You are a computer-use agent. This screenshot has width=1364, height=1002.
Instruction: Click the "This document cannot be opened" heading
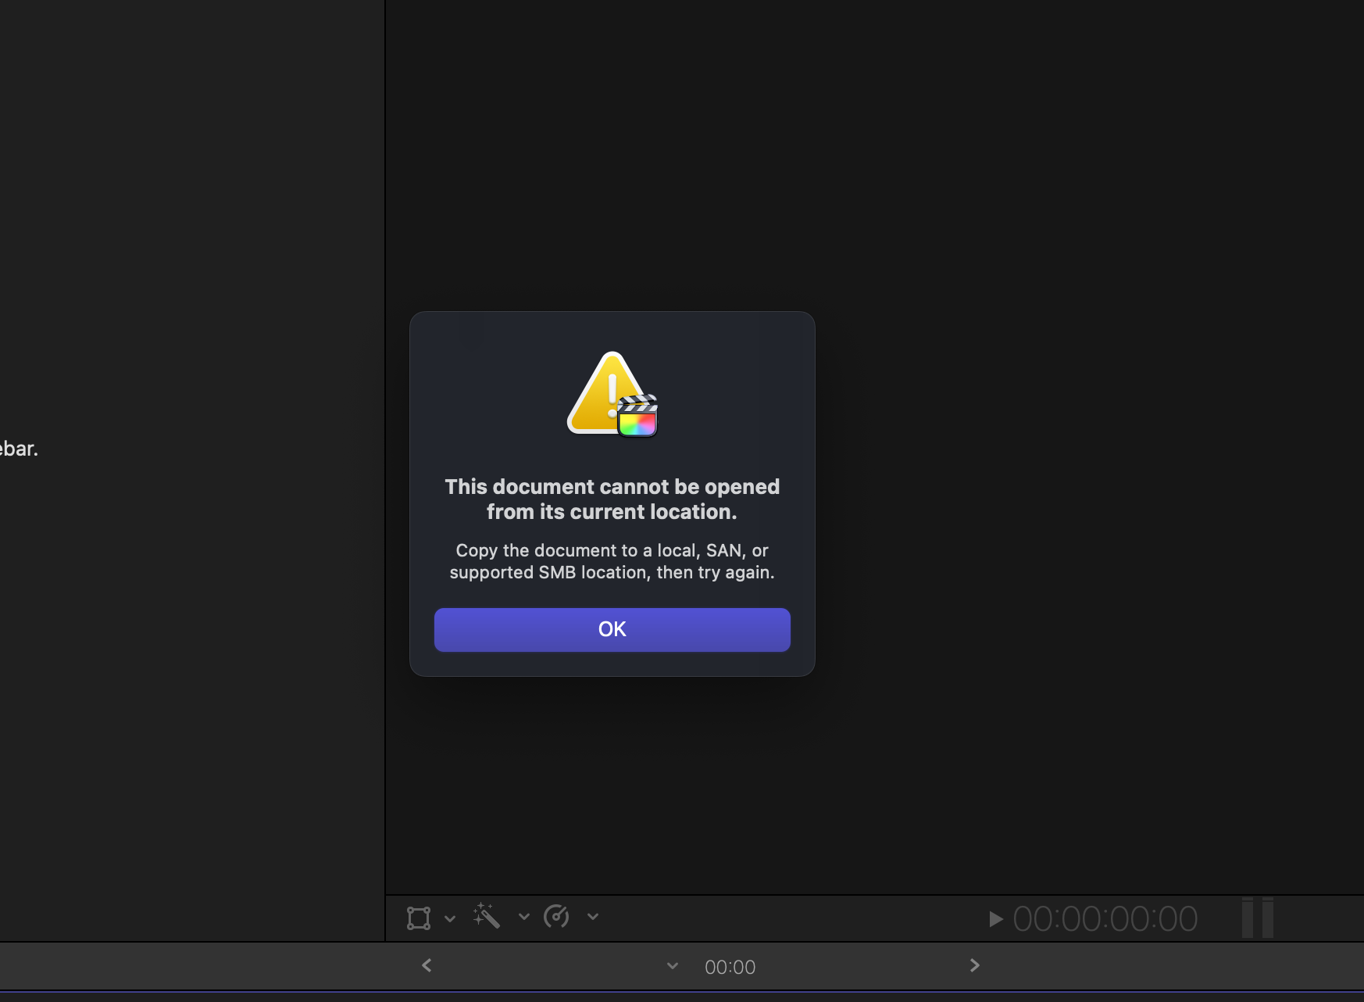click(x=612, y=499)
